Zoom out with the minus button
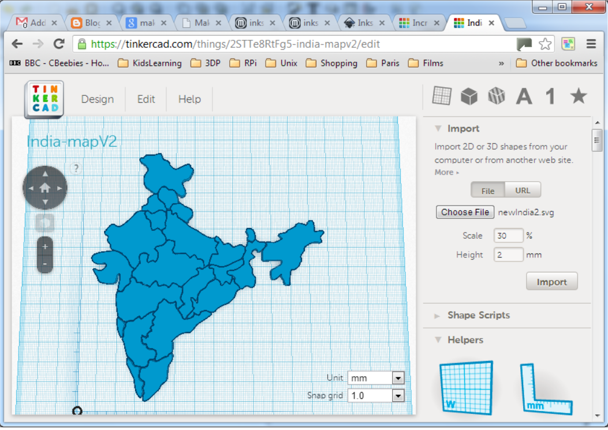The image size is (608, 430). tap(45, 264)
